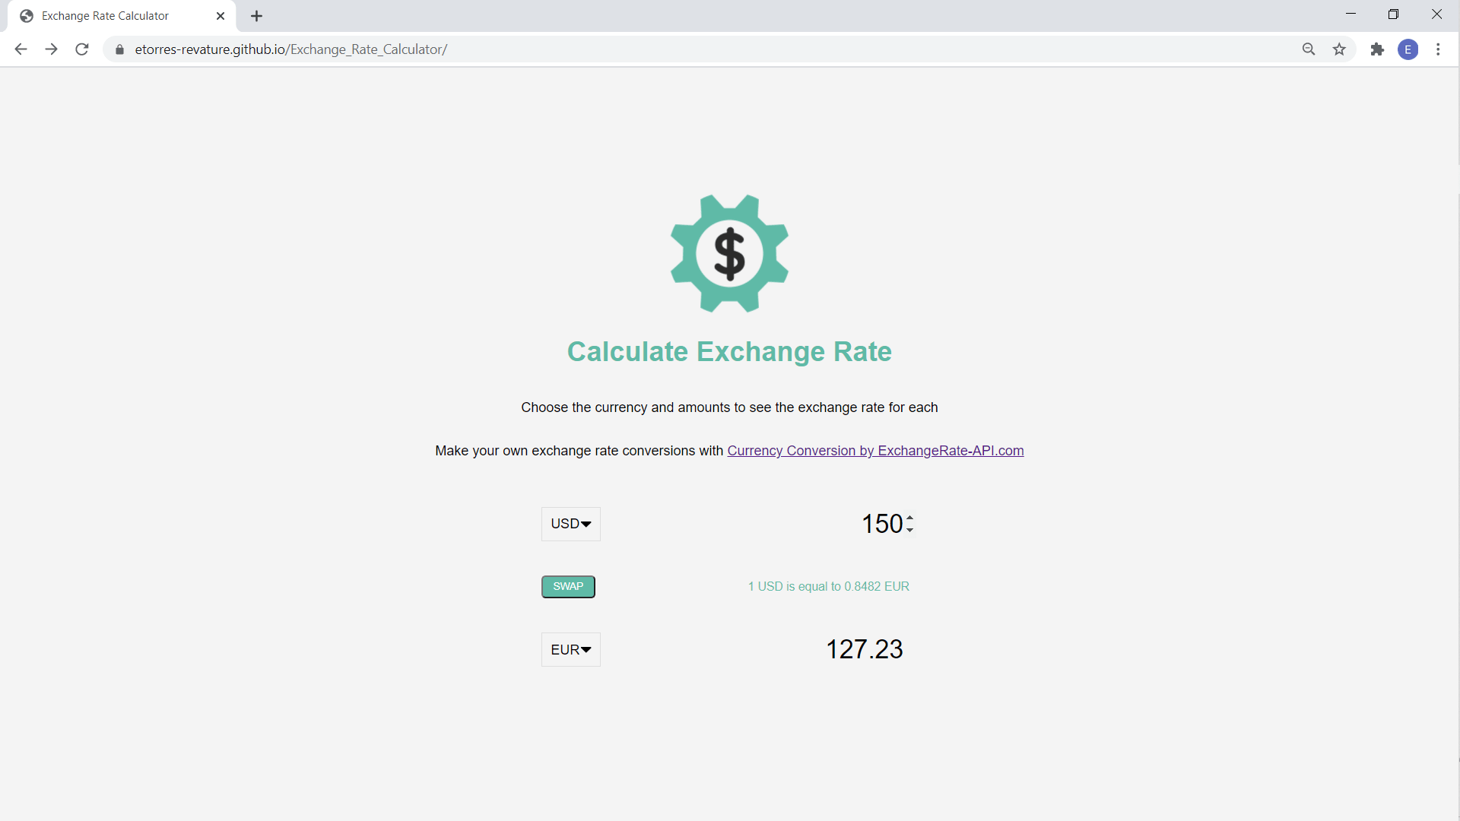Click the new tab plus button
This screenshot has width=1460, height=821.
coord(257,16)
